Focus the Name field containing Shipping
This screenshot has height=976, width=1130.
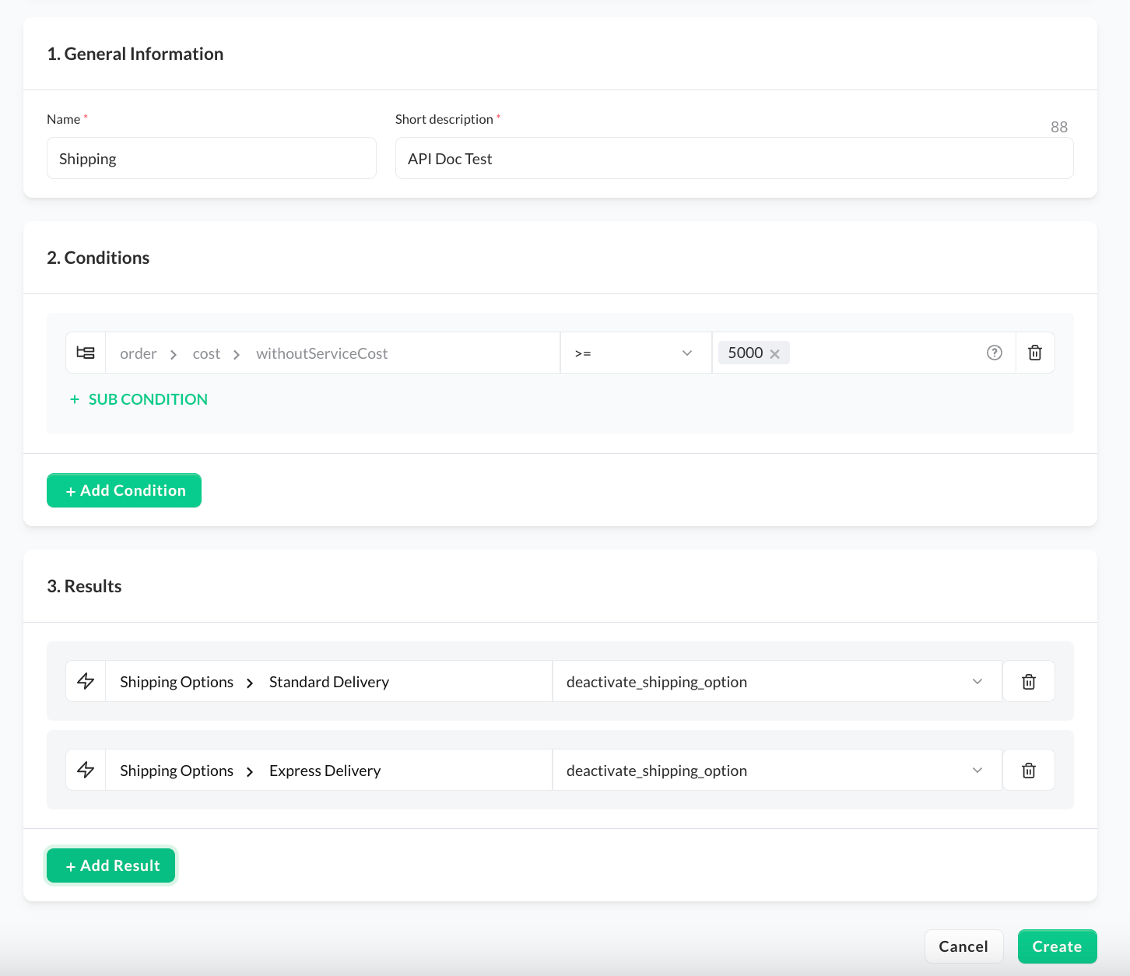click(x=211, y=159)
